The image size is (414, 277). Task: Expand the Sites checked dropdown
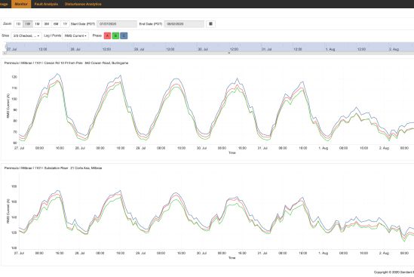click(26, 35)
